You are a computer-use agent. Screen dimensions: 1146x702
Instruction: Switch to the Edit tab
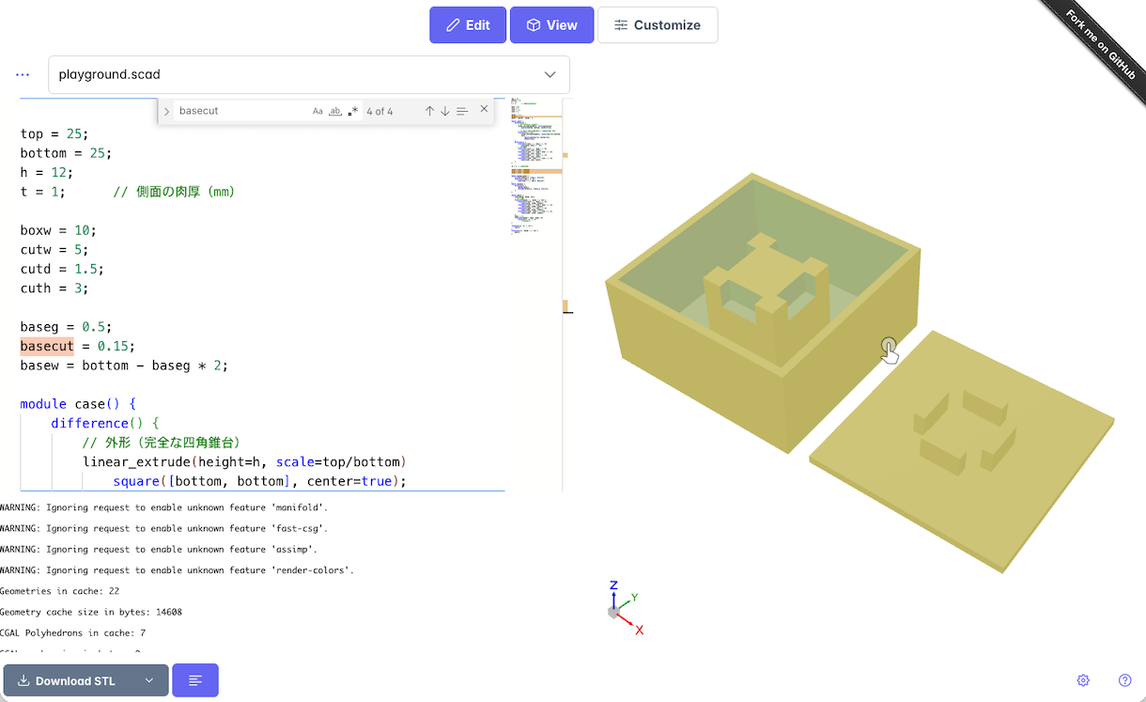click(x=468, y=25)
